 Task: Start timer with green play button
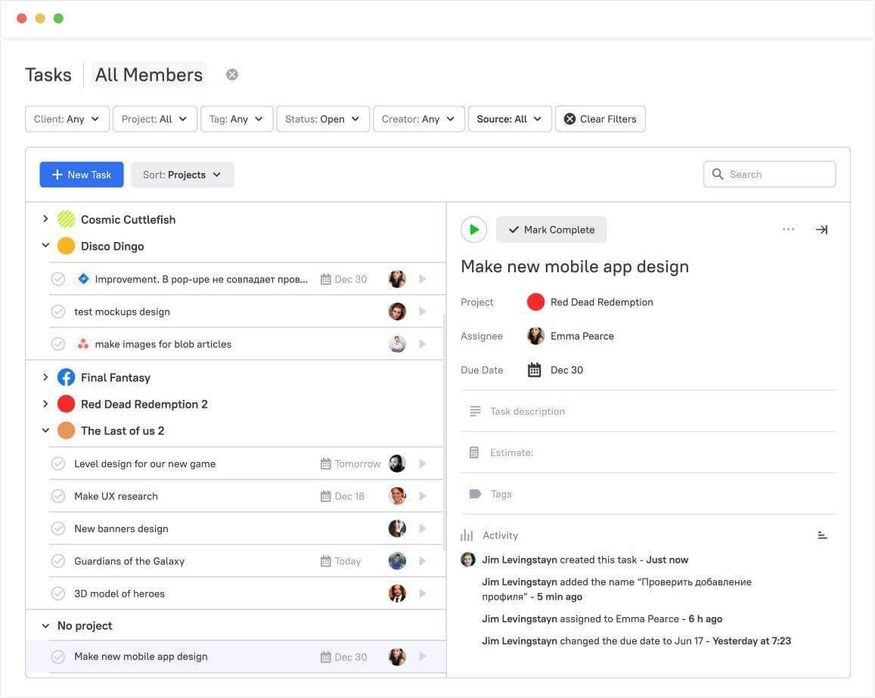coord(474,229)
